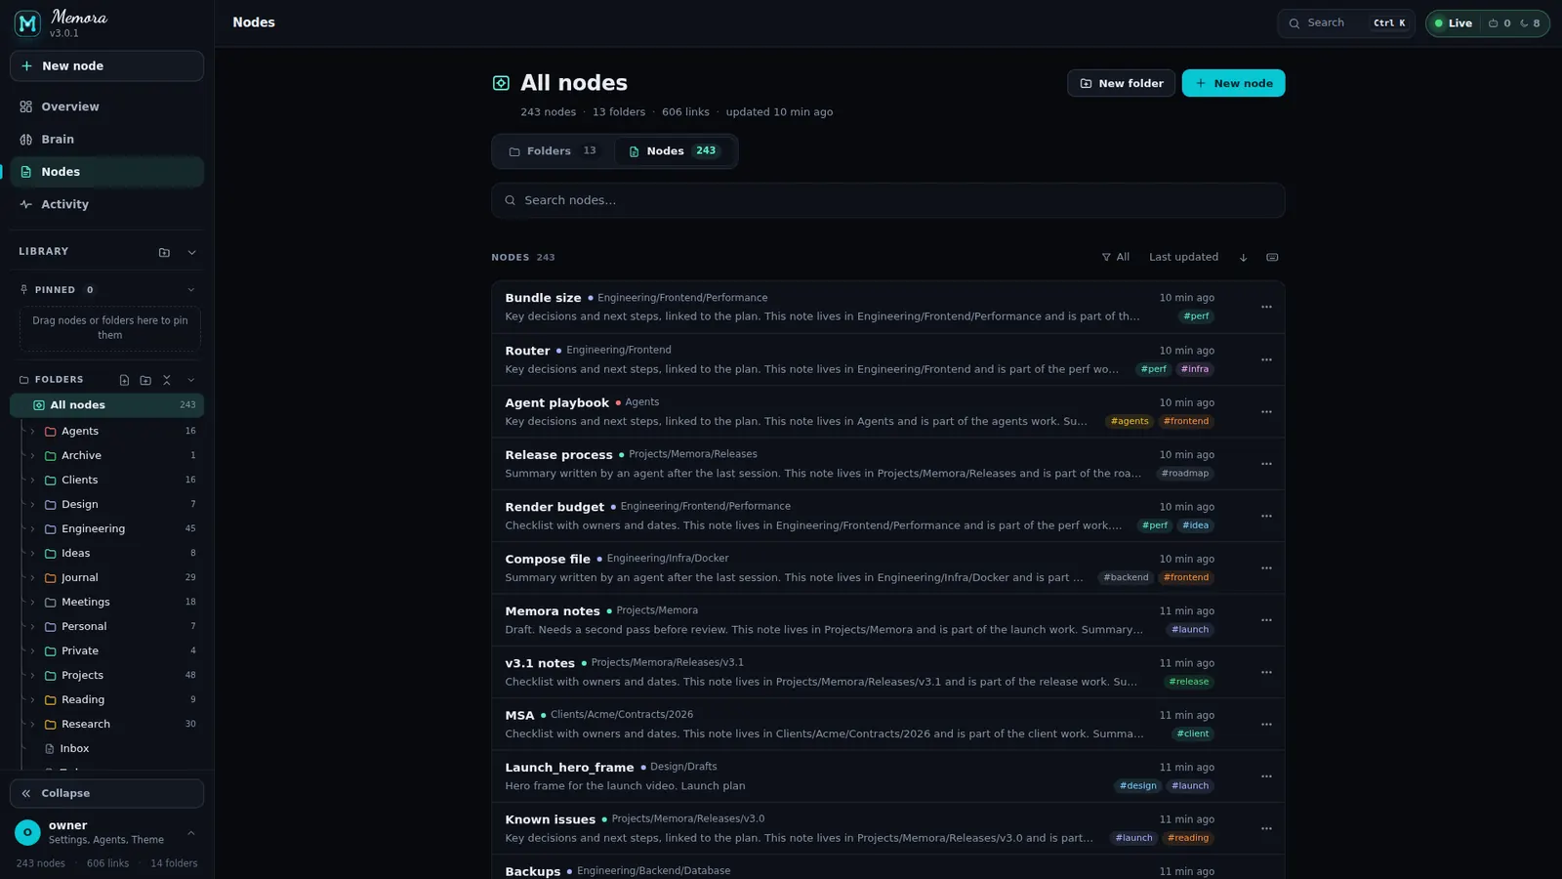Toggle sort direction arrow next to Last updated
The width and height of the screenshot is (1562, 879).
(1243, 258)
